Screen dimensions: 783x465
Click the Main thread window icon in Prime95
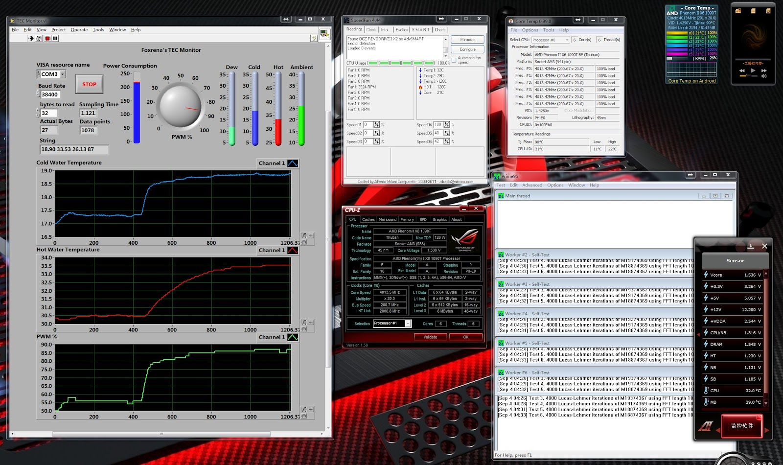501,196
